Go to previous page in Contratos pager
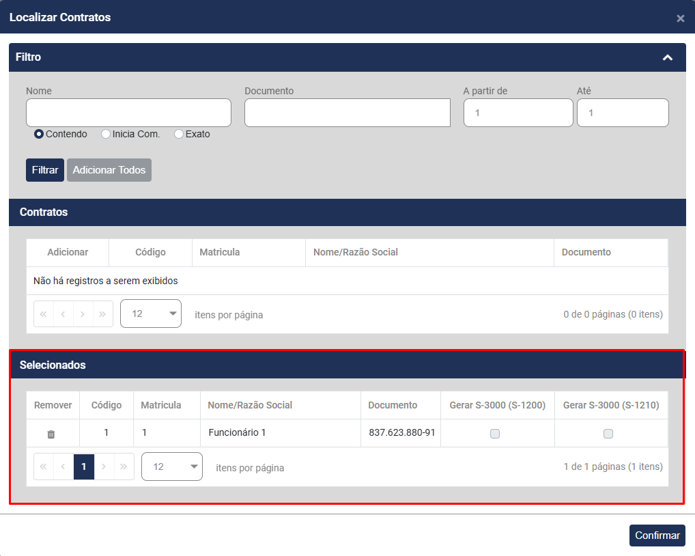This screenshot has height=556, width=695. coord(63,314)
